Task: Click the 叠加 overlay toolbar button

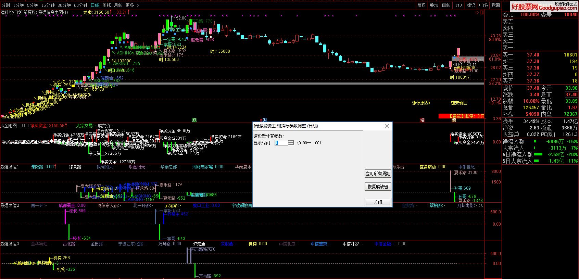Action: [434, 5]
